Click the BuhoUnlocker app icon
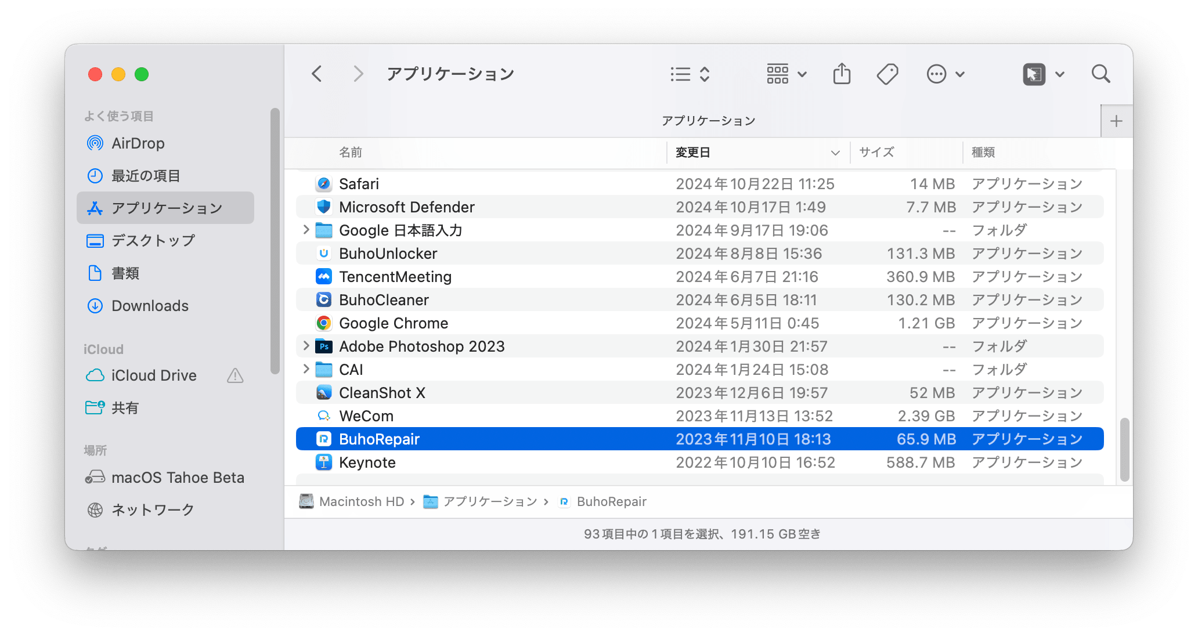Viewport: 1198px width, 636px height. point(324,254)
